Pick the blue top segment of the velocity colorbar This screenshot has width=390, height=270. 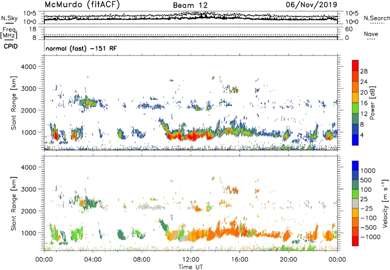tap(355, 166)
